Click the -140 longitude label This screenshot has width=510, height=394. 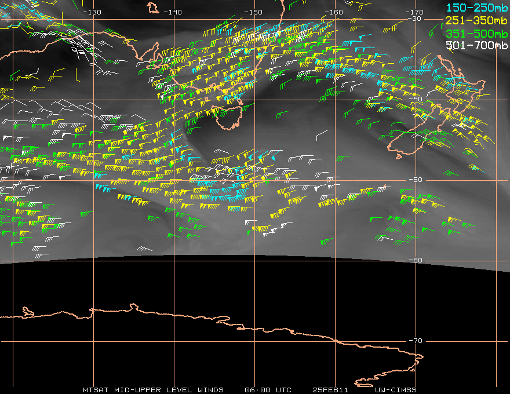pos(173,12)
